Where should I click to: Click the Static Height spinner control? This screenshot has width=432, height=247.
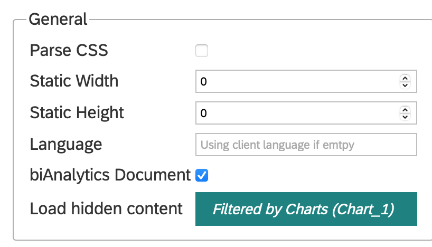tap(405, 113)
